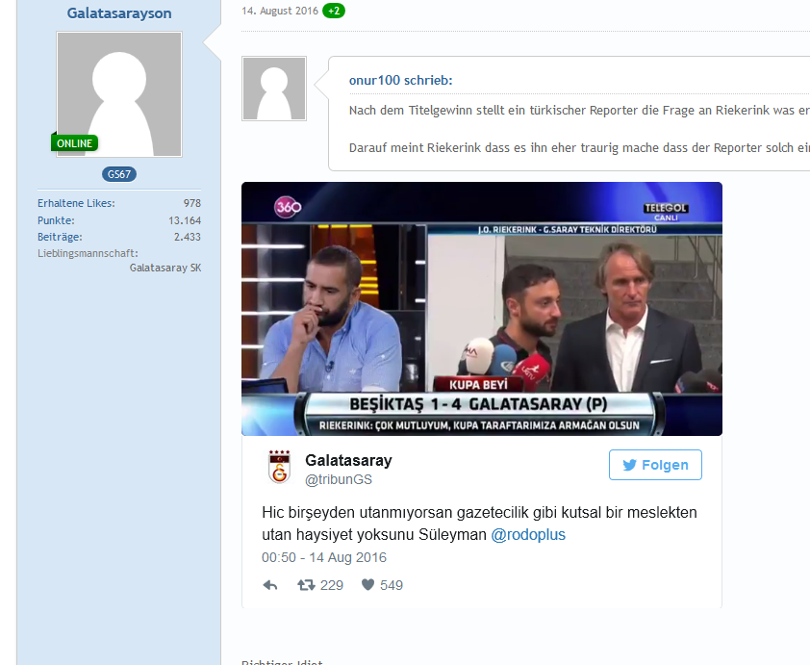The height and width of the screenshot is (665, 810).
Task: Open the @rodoplus mention link
Action: (x=528, y=535)
